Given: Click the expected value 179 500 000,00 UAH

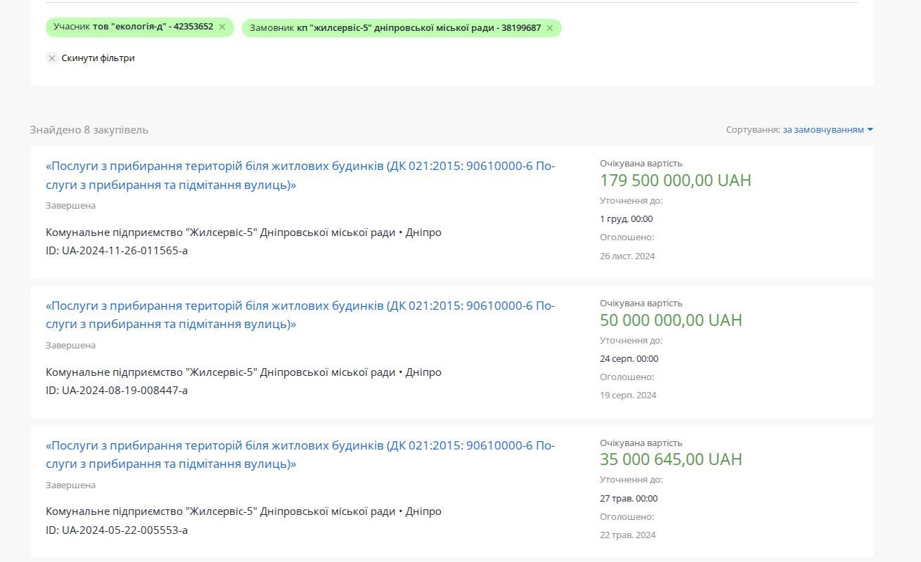Looking at the screenshot, I should (x=675, y=181).
